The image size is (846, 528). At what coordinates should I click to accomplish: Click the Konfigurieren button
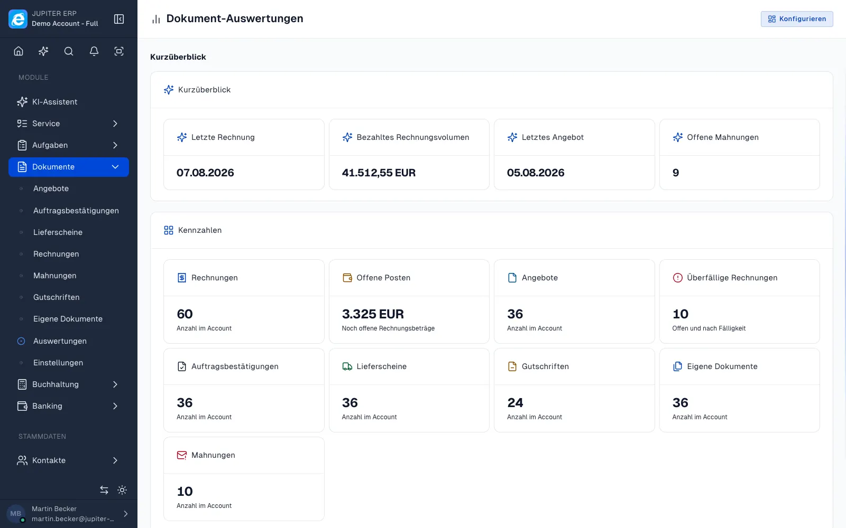point(797,19)
